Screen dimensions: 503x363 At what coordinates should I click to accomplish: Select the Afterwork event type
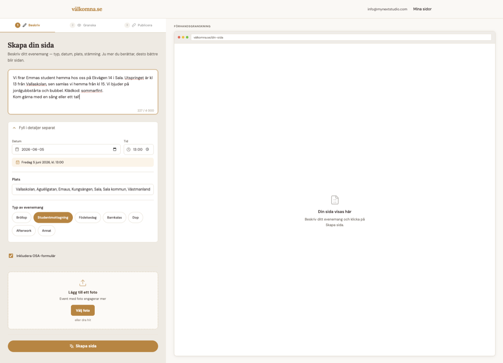coord(24,231)
